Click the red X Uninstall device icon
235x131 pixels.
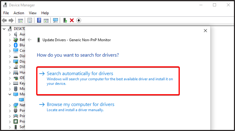pos(72,20)
